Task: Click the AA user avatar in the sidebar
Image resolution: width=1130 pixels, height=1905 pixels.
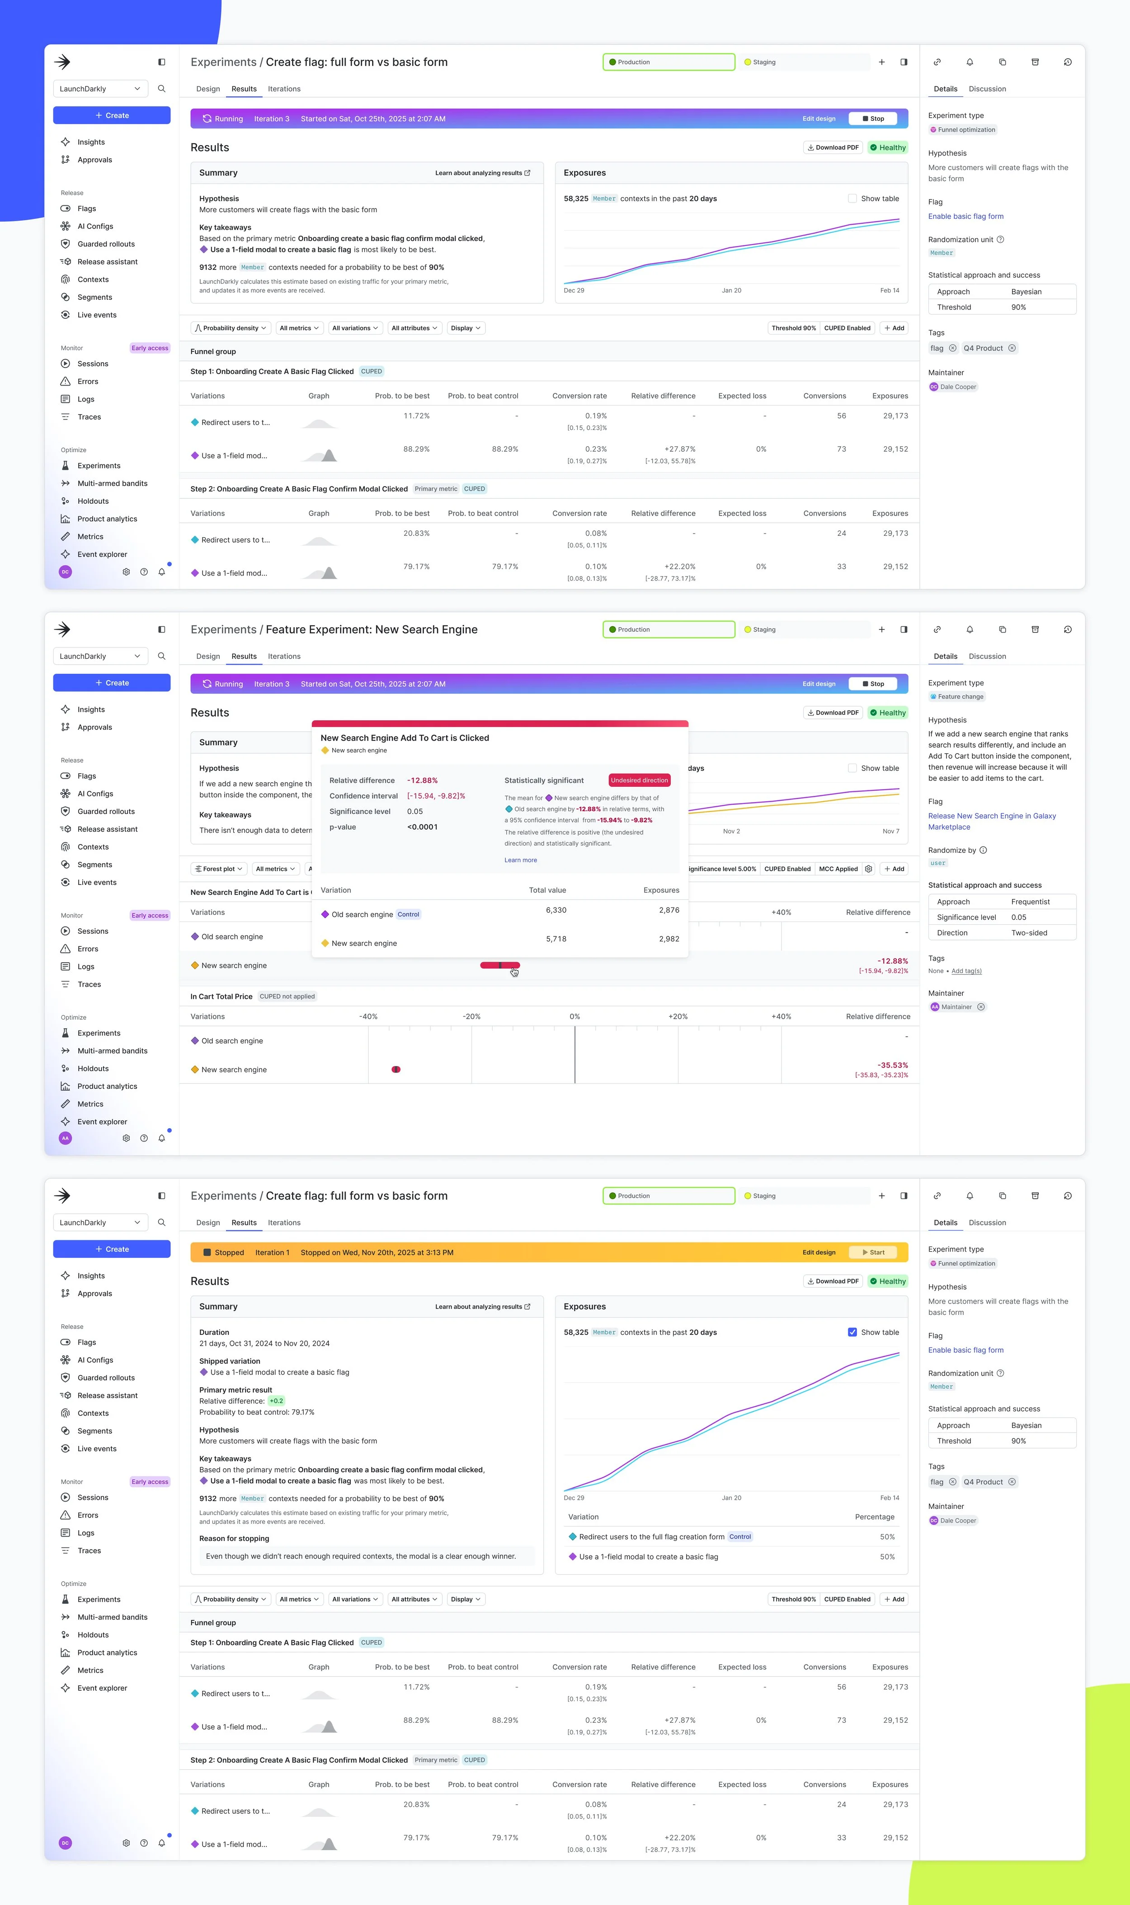Action: point(66,1138)
